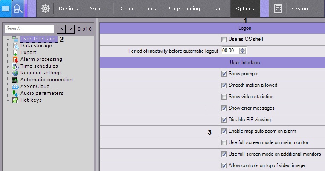Select the Alarm processing icon in tree
Screen dimensions: 325x171
click(x=16, y=60)
